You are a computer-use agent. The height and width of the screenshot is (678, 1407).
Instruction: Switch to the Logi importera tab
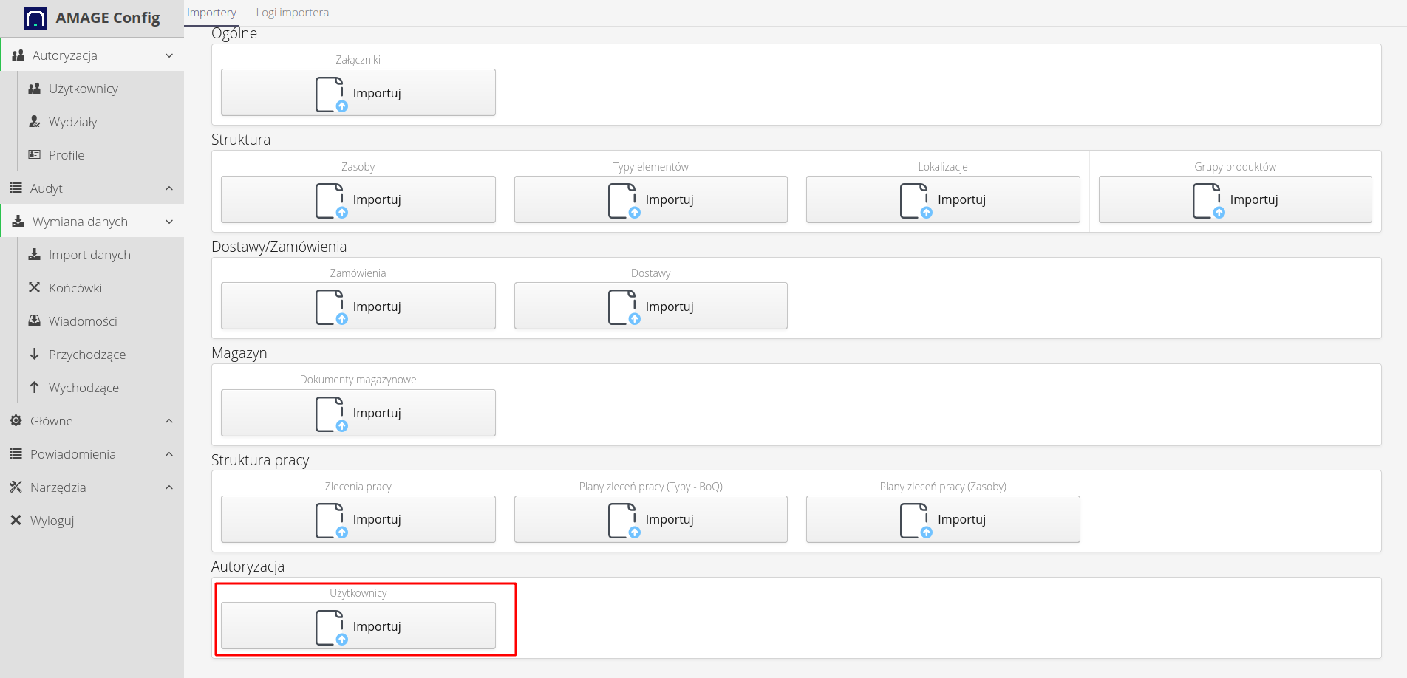292,13
